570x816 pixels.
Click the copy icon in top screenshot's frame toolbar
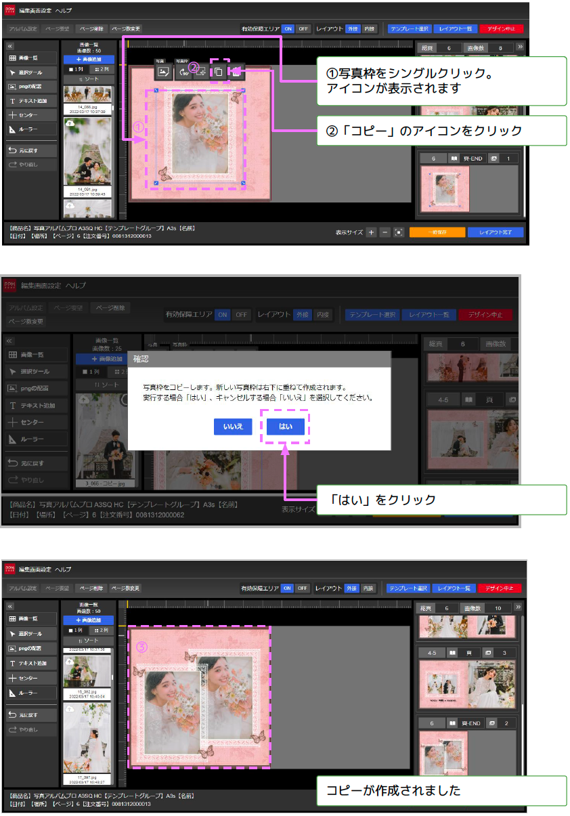tap(218, 72)
